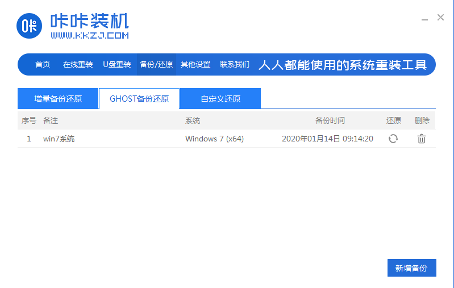Click row number 1 in the list

(x=29, y=139)
